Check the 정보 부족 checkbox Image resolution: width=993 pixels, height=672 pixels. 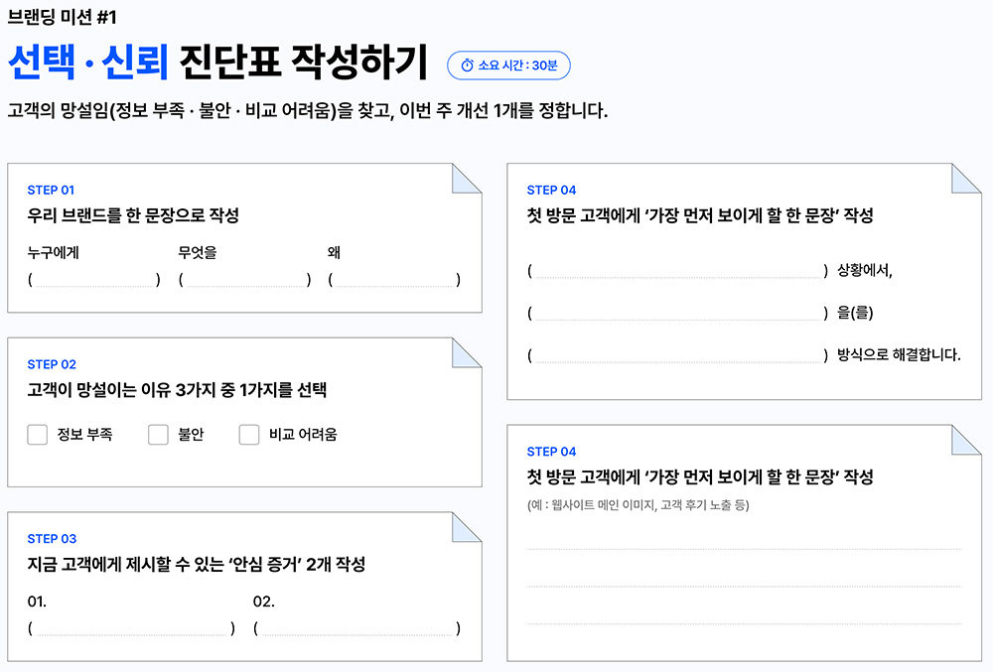[37, 434]
